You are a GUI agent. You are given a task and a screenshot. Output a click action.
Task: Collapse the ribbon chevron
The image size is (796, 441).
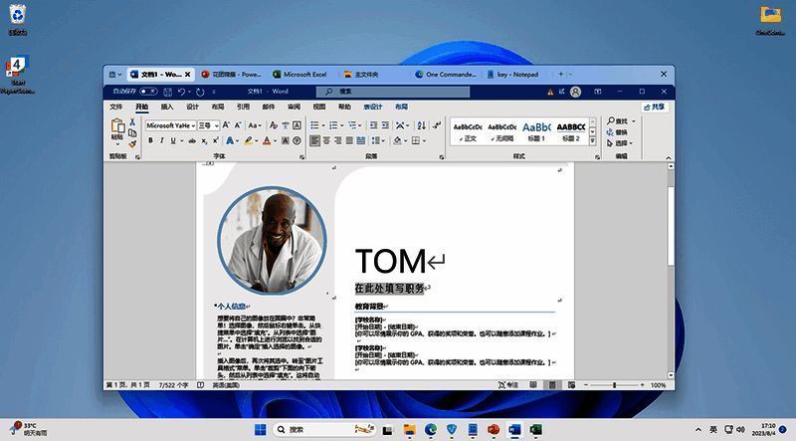pyautogui.click(x=668, y=157)
